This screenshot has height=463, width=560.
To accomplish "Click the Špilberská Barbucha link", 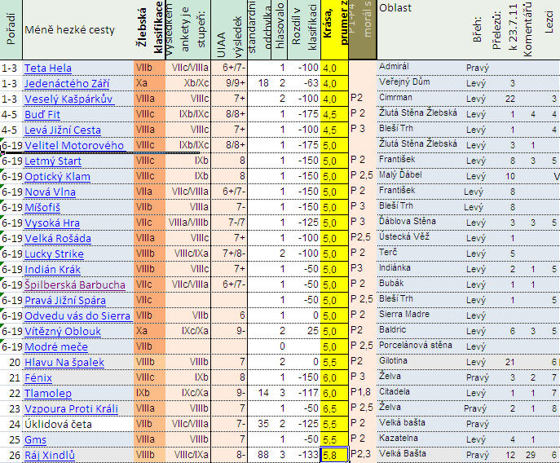I will pyautogui.click(x=75, y=284).
